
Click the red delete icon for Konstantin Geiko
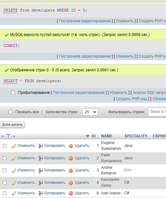pyautogui.click(x=71, y=183)
